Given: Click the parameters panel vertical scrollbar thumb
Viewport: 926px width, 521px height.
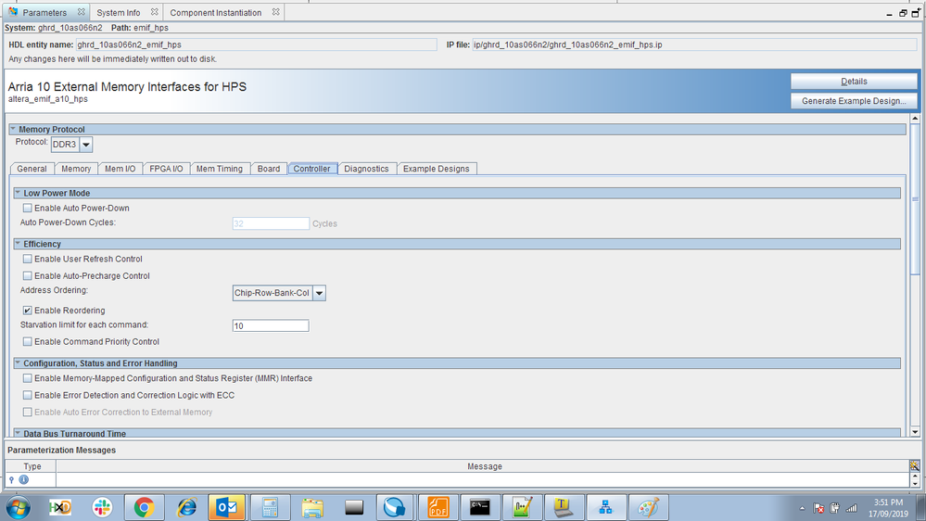Looking at the screenshot, I should pyautogui.click(x=915, y=198).
